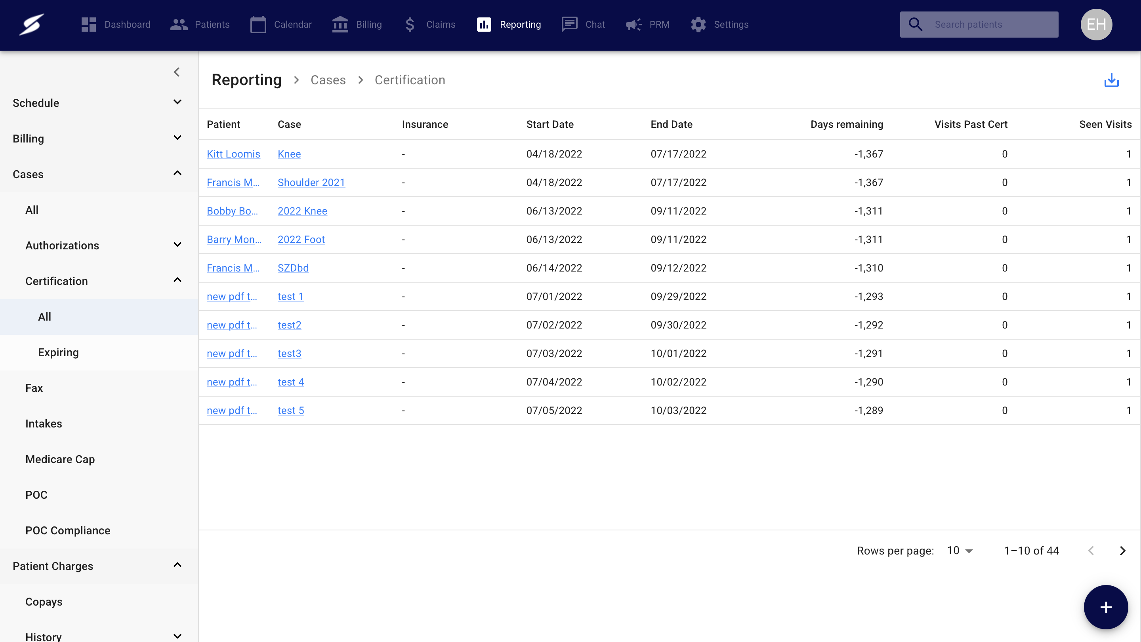The height and width of the screenshot is (642, 1141).
Task: Navigate to Cases via the breadcrumb
Action: 328,80
